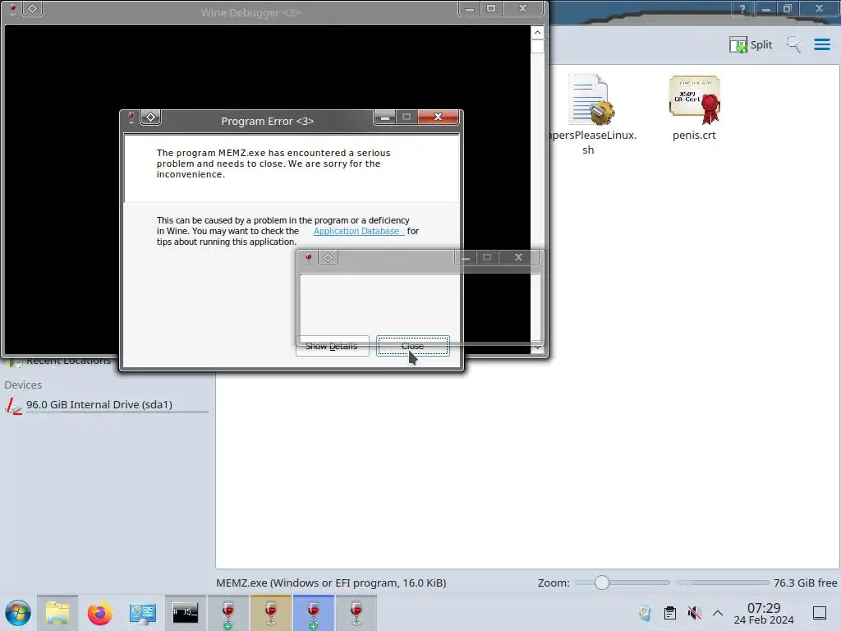841x631 pixels.
Task: Click the Wine glass icon on Program Error titlebar
Action: point(131,117)
